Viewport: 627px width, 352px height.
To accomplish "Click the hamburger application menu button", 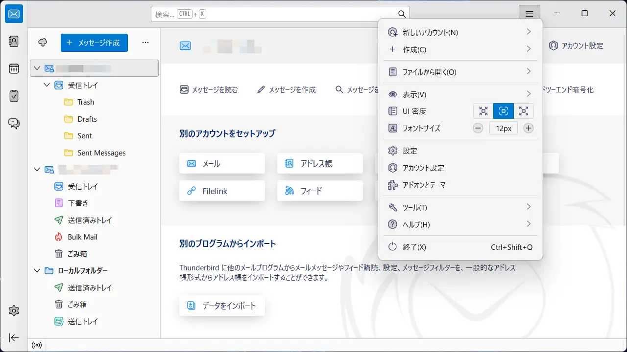I will (529, 14).
